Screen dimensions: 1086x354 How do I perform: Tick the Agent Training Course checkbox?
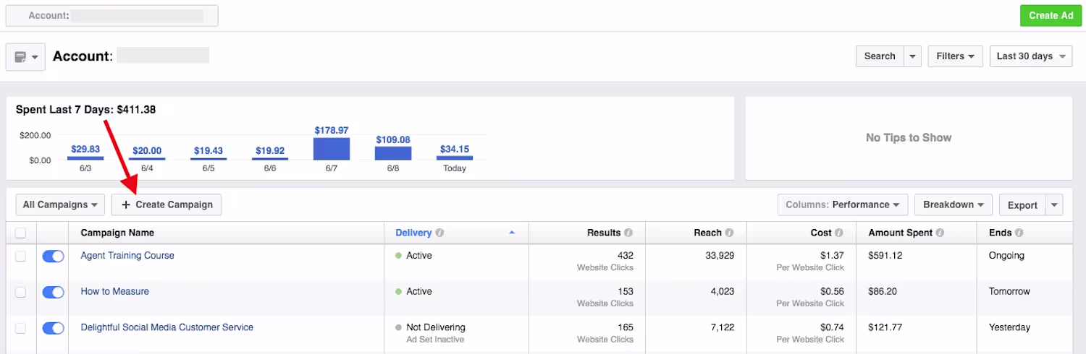[x=20, y=256]
